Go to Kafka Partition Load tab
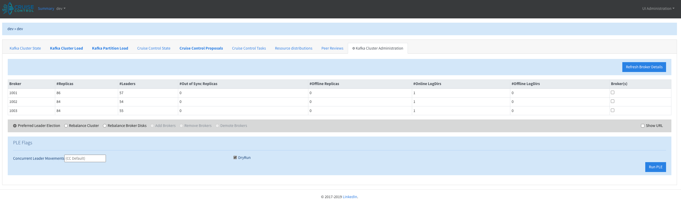The width and height of the screenshot is (681, 200). pyautogui.click(x=110, y=48)
